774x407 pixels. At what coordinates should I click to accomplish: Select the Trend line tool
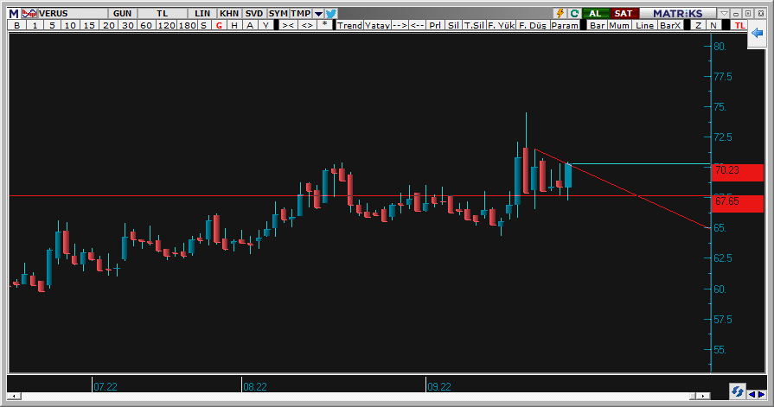349,25
